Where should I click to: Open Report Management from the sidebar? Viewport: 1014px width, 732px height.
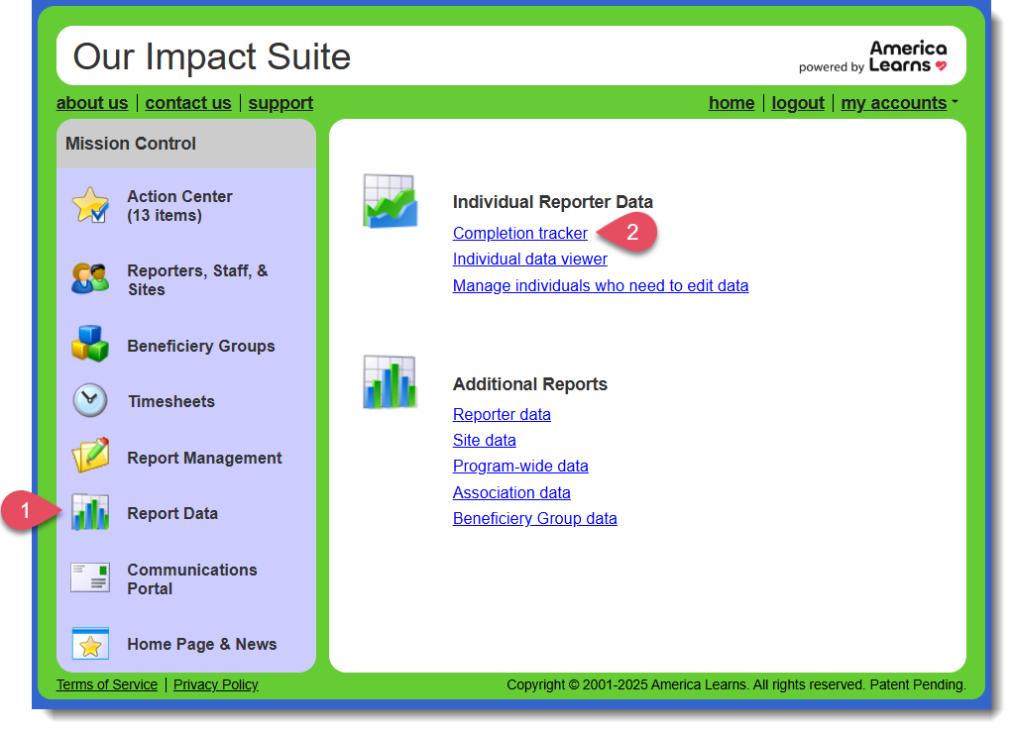coord(204,458)
